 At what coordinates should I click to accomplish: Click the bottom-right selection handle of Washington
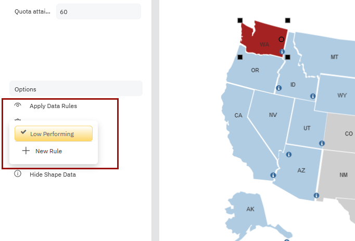click(287, 57)
